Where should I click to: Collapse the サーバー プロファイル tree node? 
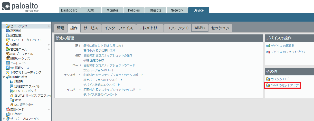(4, 119)
